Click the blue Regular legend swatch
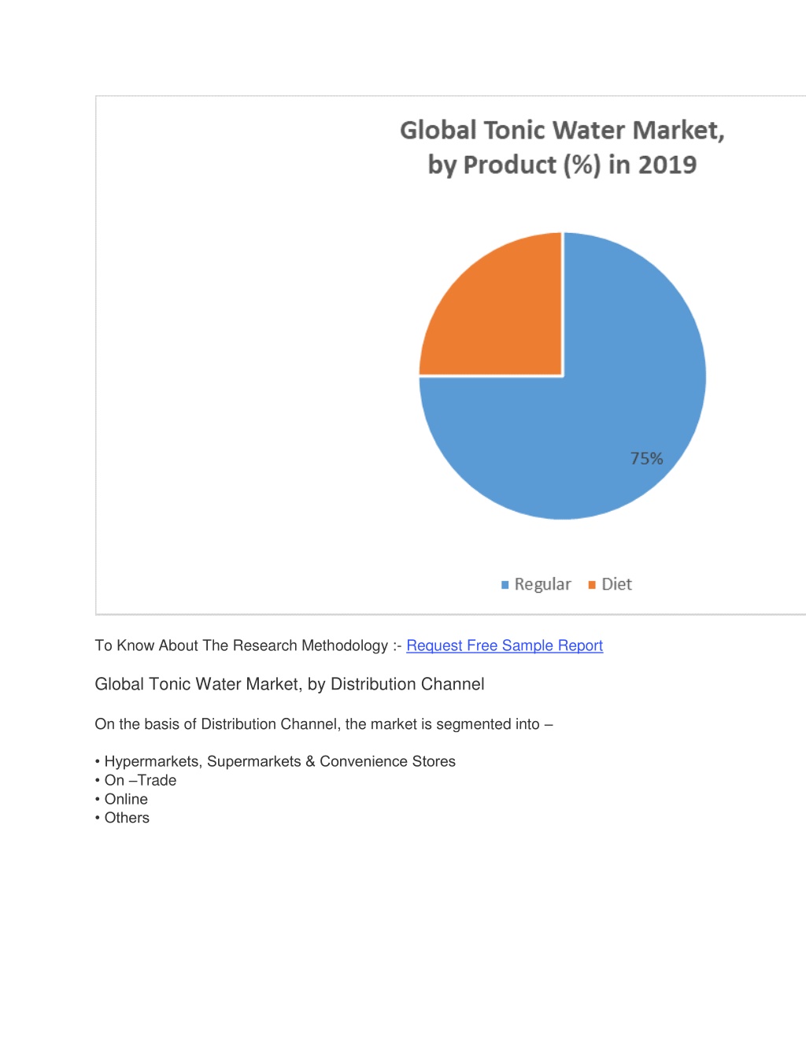This screenshot has height=1043, width=806. (505, 585)
